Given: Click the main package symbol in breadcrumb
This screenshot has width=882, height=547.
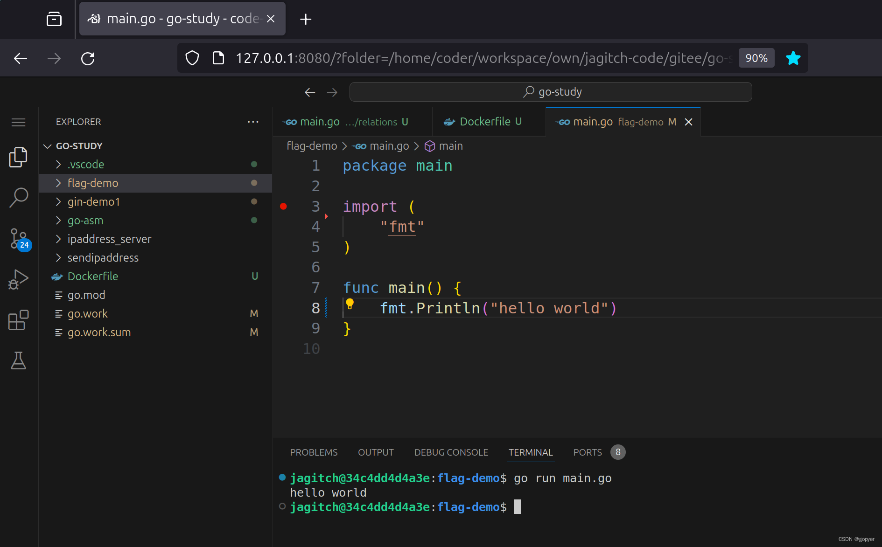Looking at the screenshot, I should pyautogui.click(x=444, y=146).
